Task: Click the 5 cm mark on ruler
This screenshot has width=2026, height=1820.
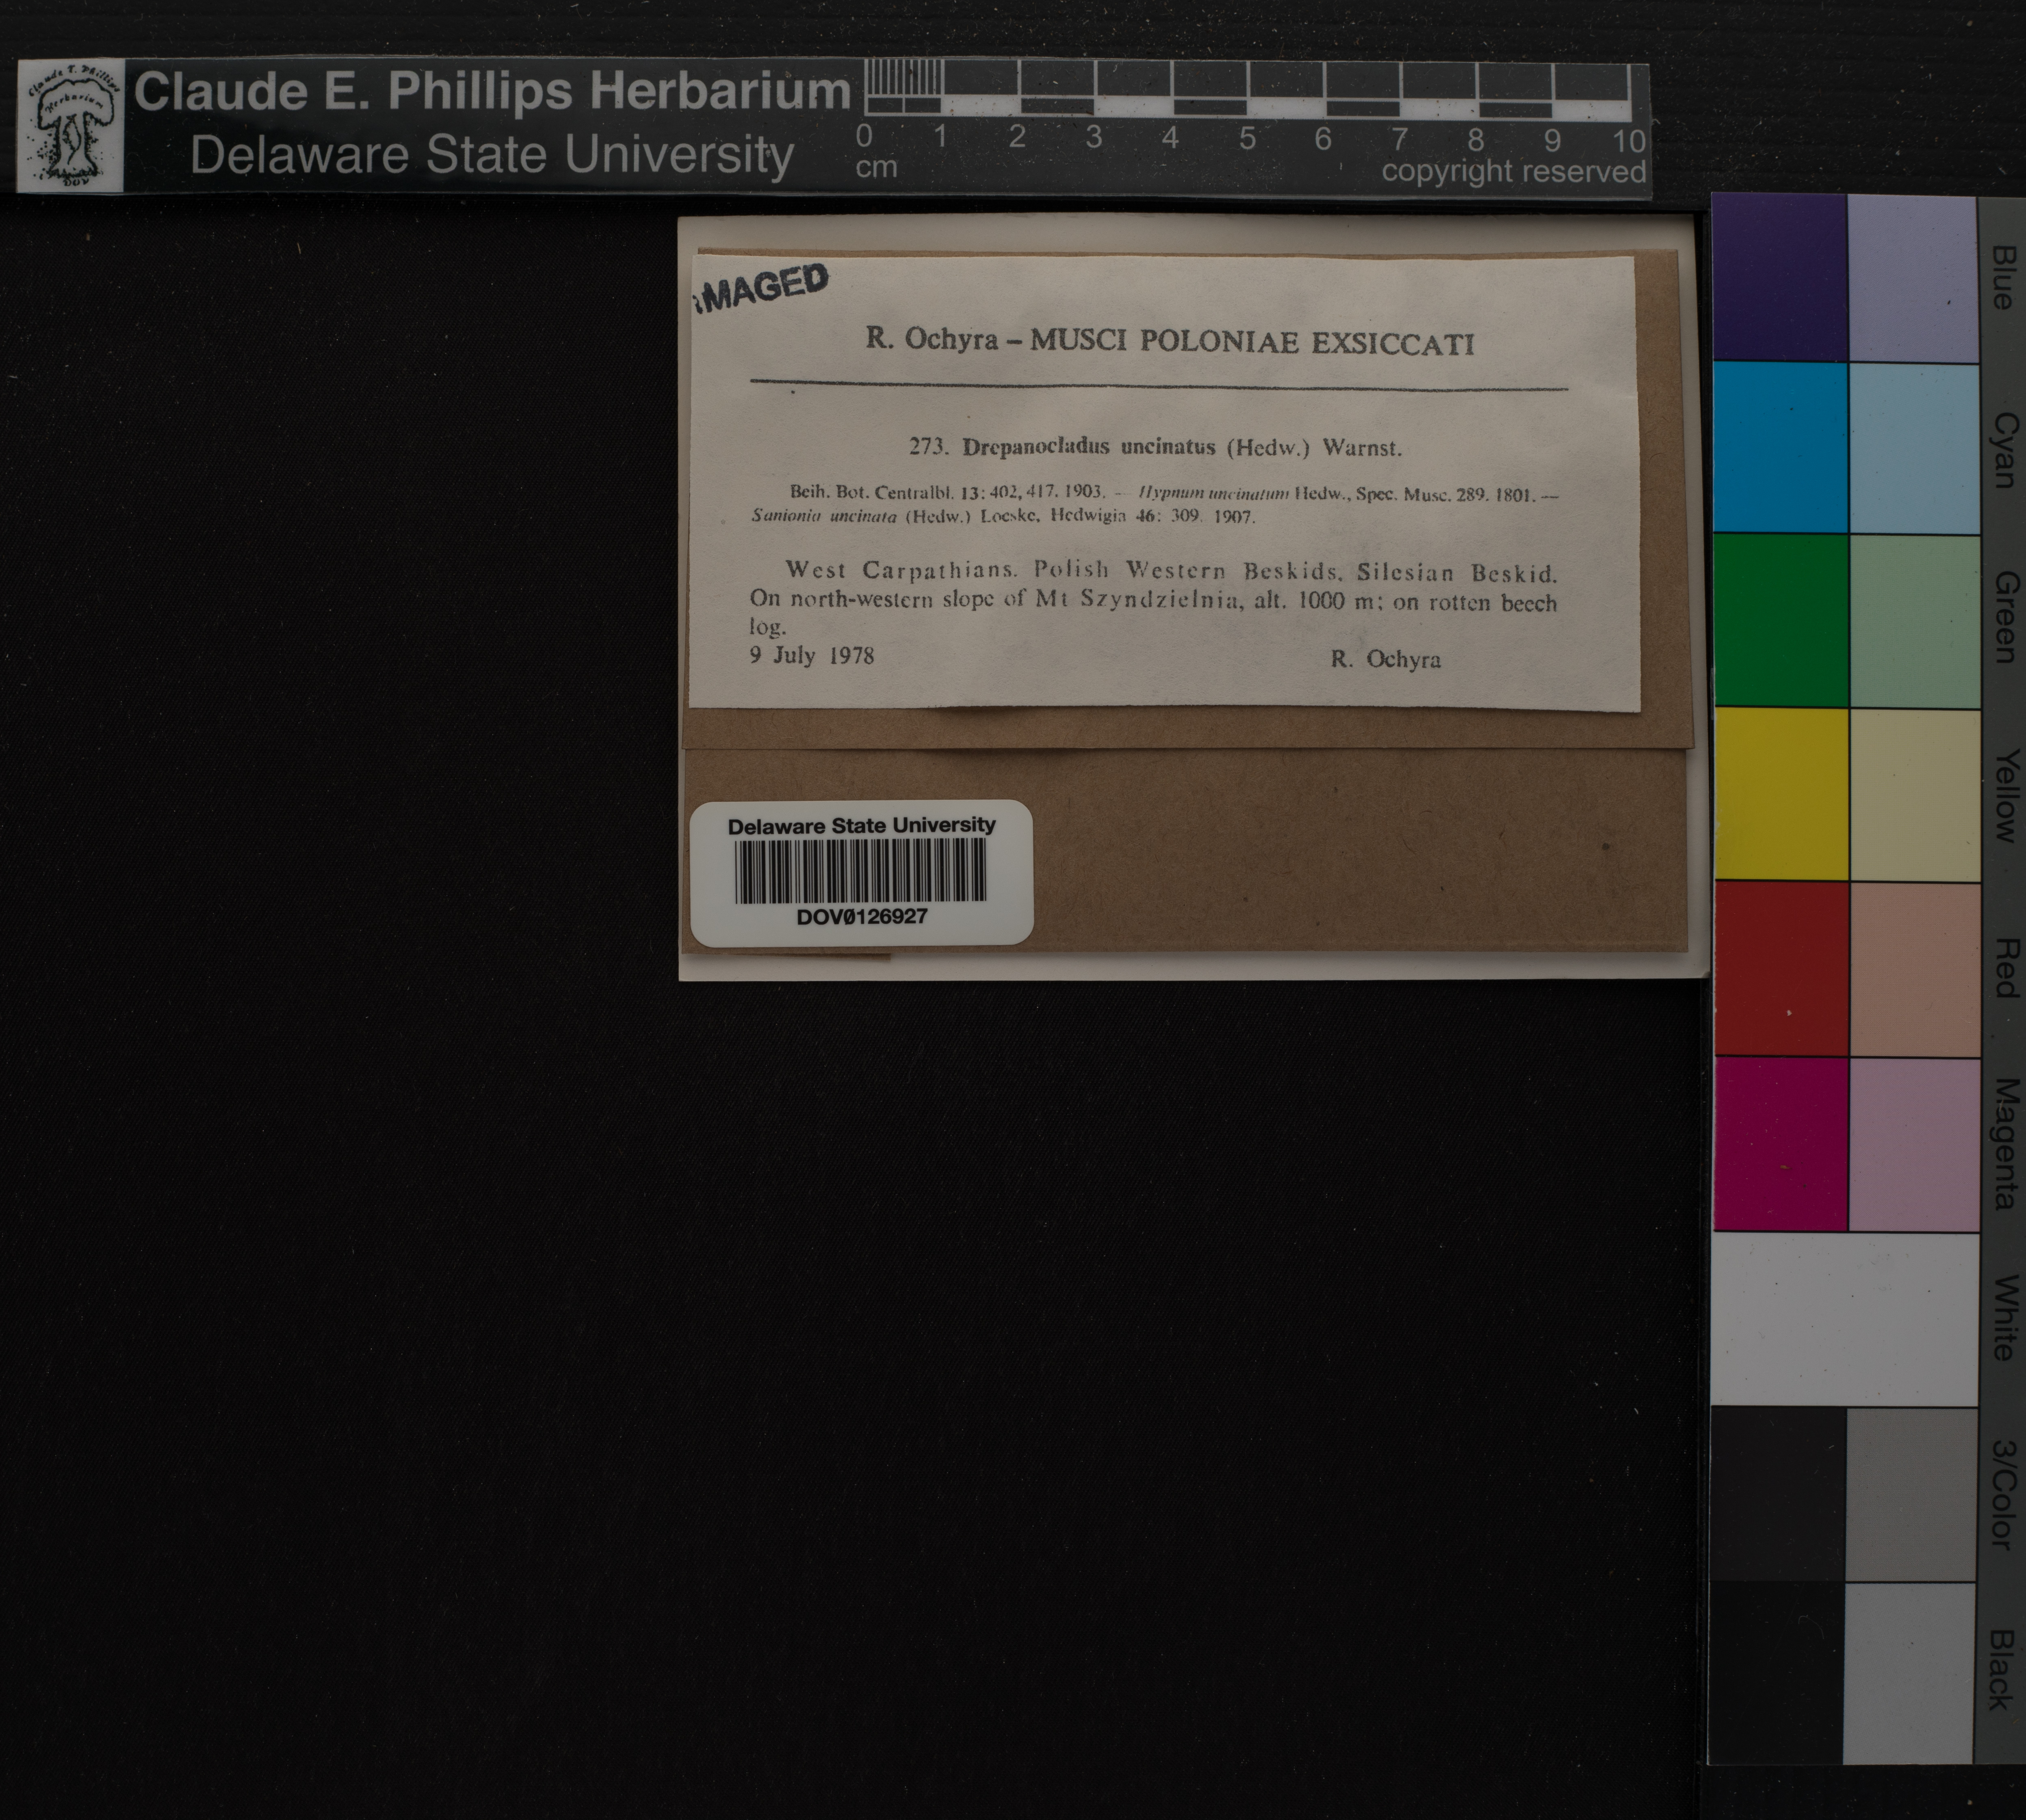Action: 1247,138
